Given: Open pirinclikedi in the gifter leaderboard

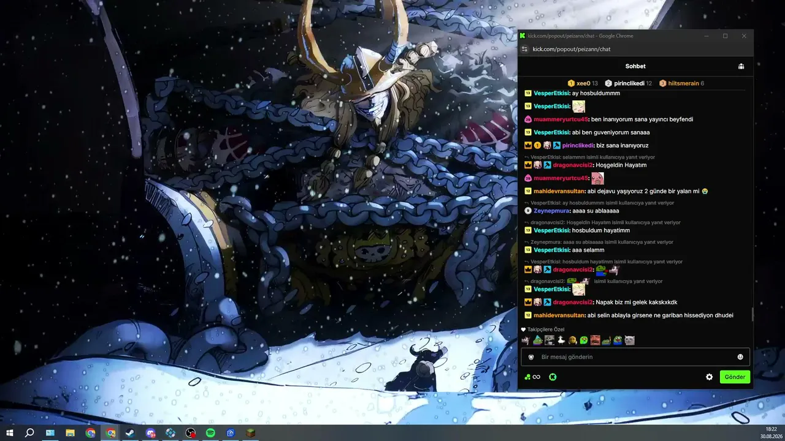Looking at the screenshot, I should pos(628,83).
